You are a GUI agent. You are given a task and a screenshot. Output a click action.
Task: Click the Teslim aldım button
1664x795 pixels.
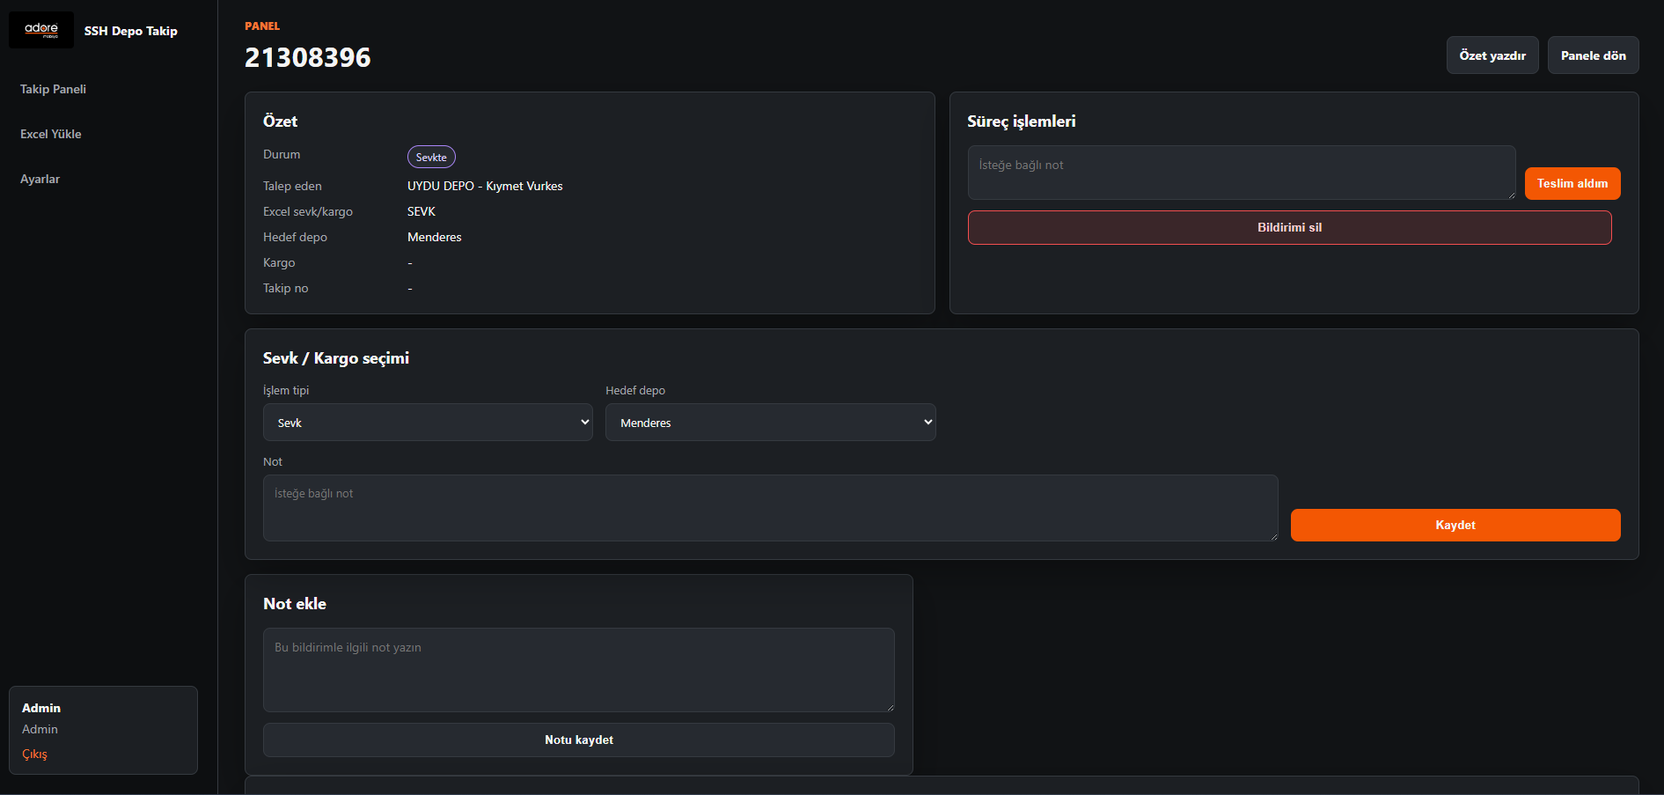pos(1572,183)
